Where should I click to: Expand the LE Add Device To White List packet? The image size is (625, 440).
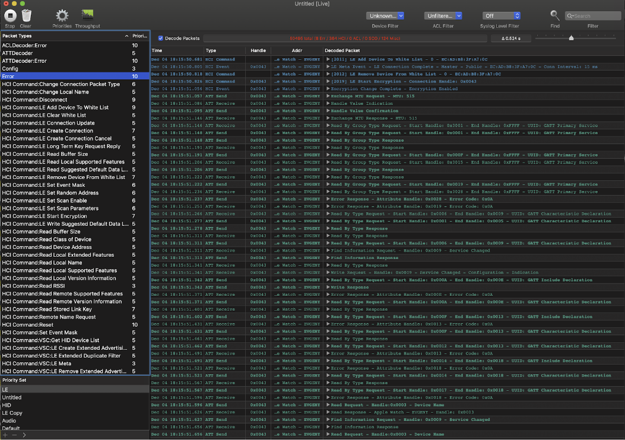(328, 59)
